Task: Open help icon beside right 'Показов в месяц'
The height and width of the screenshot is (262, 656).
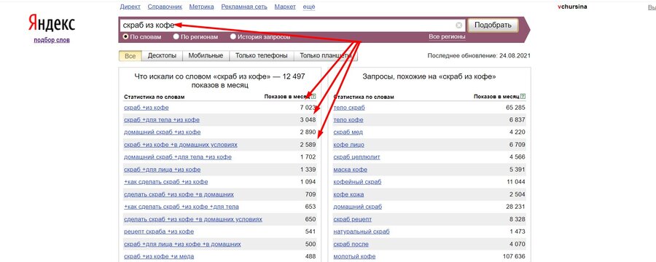Action: pyautogui.click(x=523, y=97)
